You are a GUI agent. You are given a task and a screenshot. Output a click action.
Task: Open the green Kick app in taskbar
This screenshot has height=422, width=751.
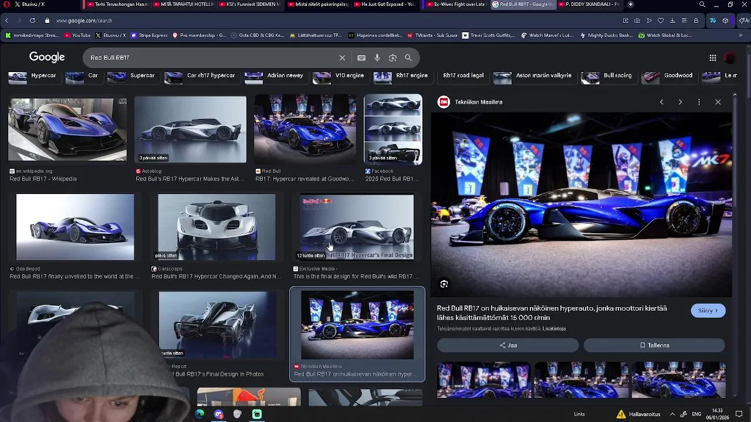click(257, 414)
